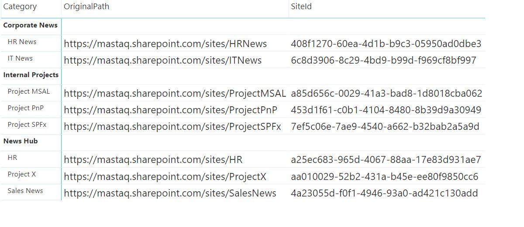Screen dimensions: 524x227
Task: Select the IT News row label
Action: pyautogui.click(x=20, y=58)
